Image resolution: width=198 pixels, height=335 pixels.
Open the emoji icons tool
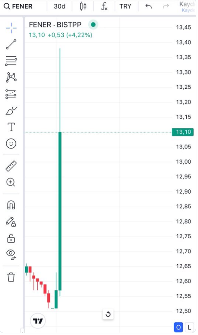11,144
